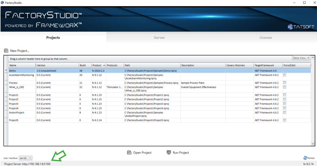Sort by the Description column header
The image size is (317, 166).
point(203,65)
